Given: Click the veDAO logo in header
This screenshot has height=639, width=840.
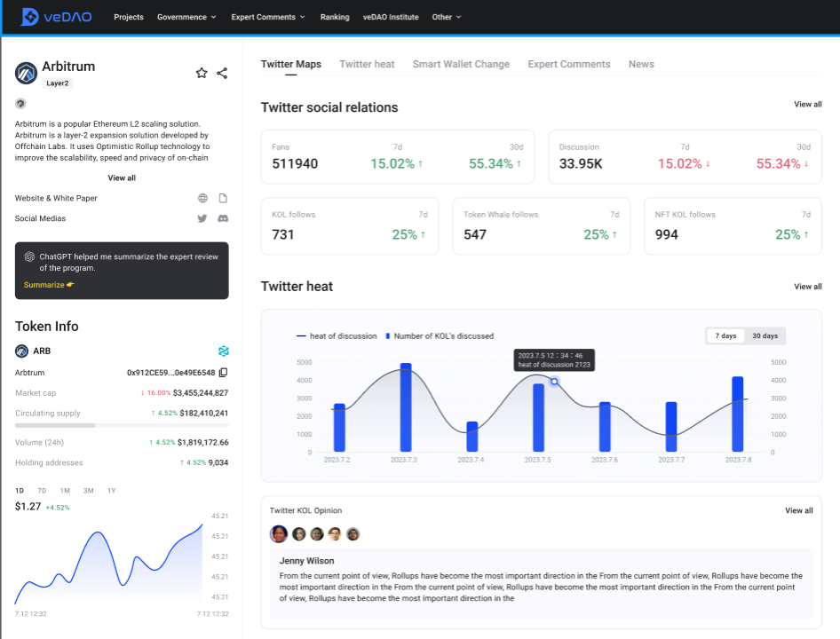Looking at the screenshot, I should 56,17.
